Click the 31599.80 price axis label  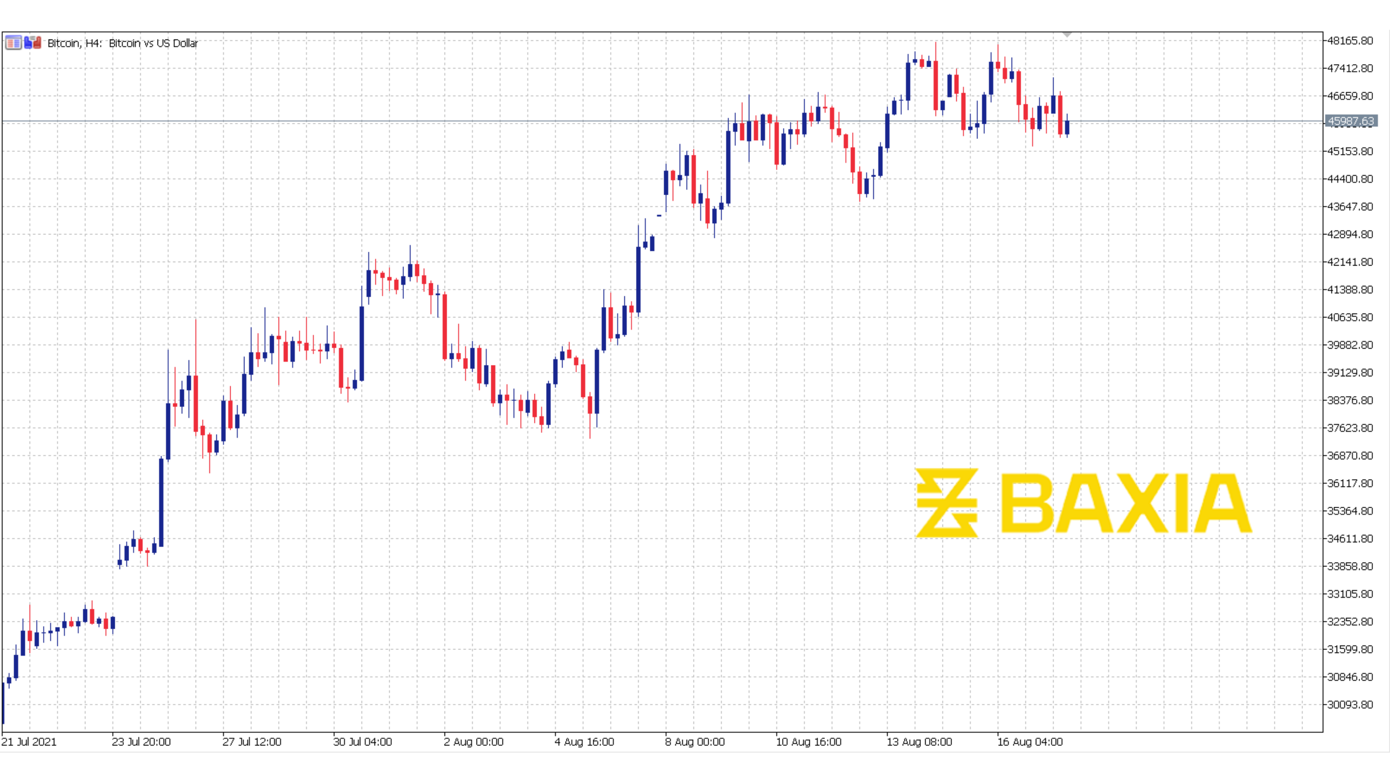coord(1350,650)
